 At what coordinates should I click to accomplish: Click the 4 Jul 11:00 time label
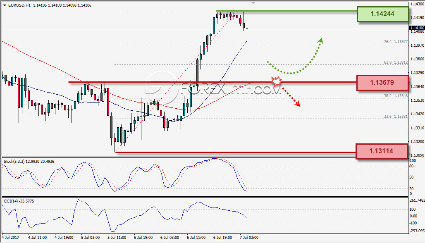(37, 238)
